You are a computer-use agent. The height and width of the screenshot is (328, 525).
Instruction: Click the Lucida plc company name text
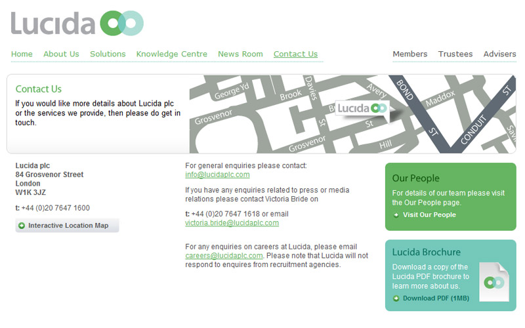coord(32,166)
